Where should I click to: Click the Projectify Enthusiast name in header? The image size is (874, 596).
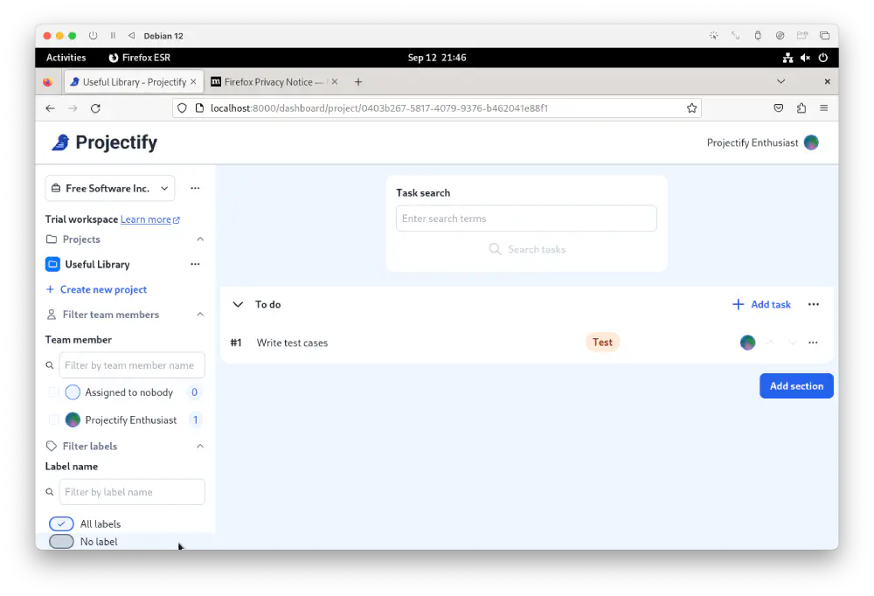753,142
